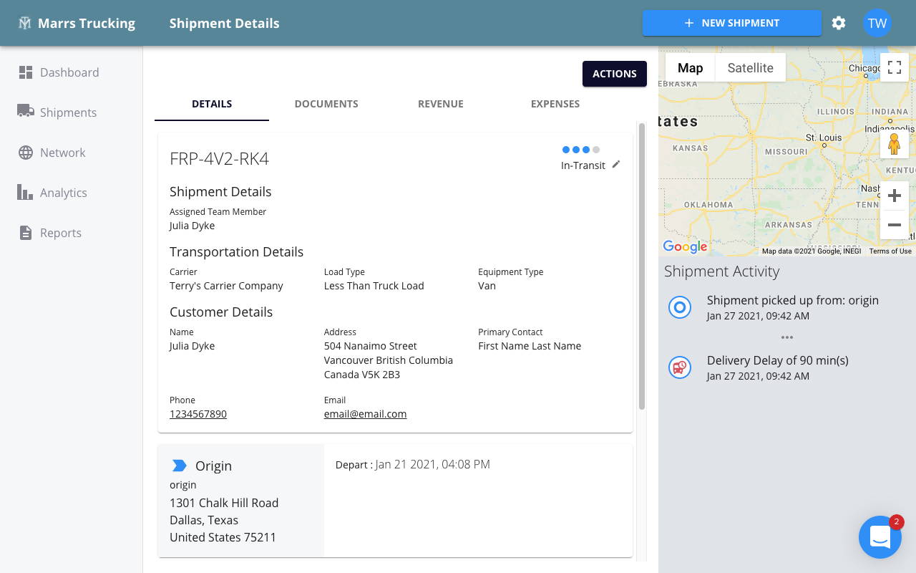Open the TW user avatar menu

pyautogui.click(x=877, y=23)
